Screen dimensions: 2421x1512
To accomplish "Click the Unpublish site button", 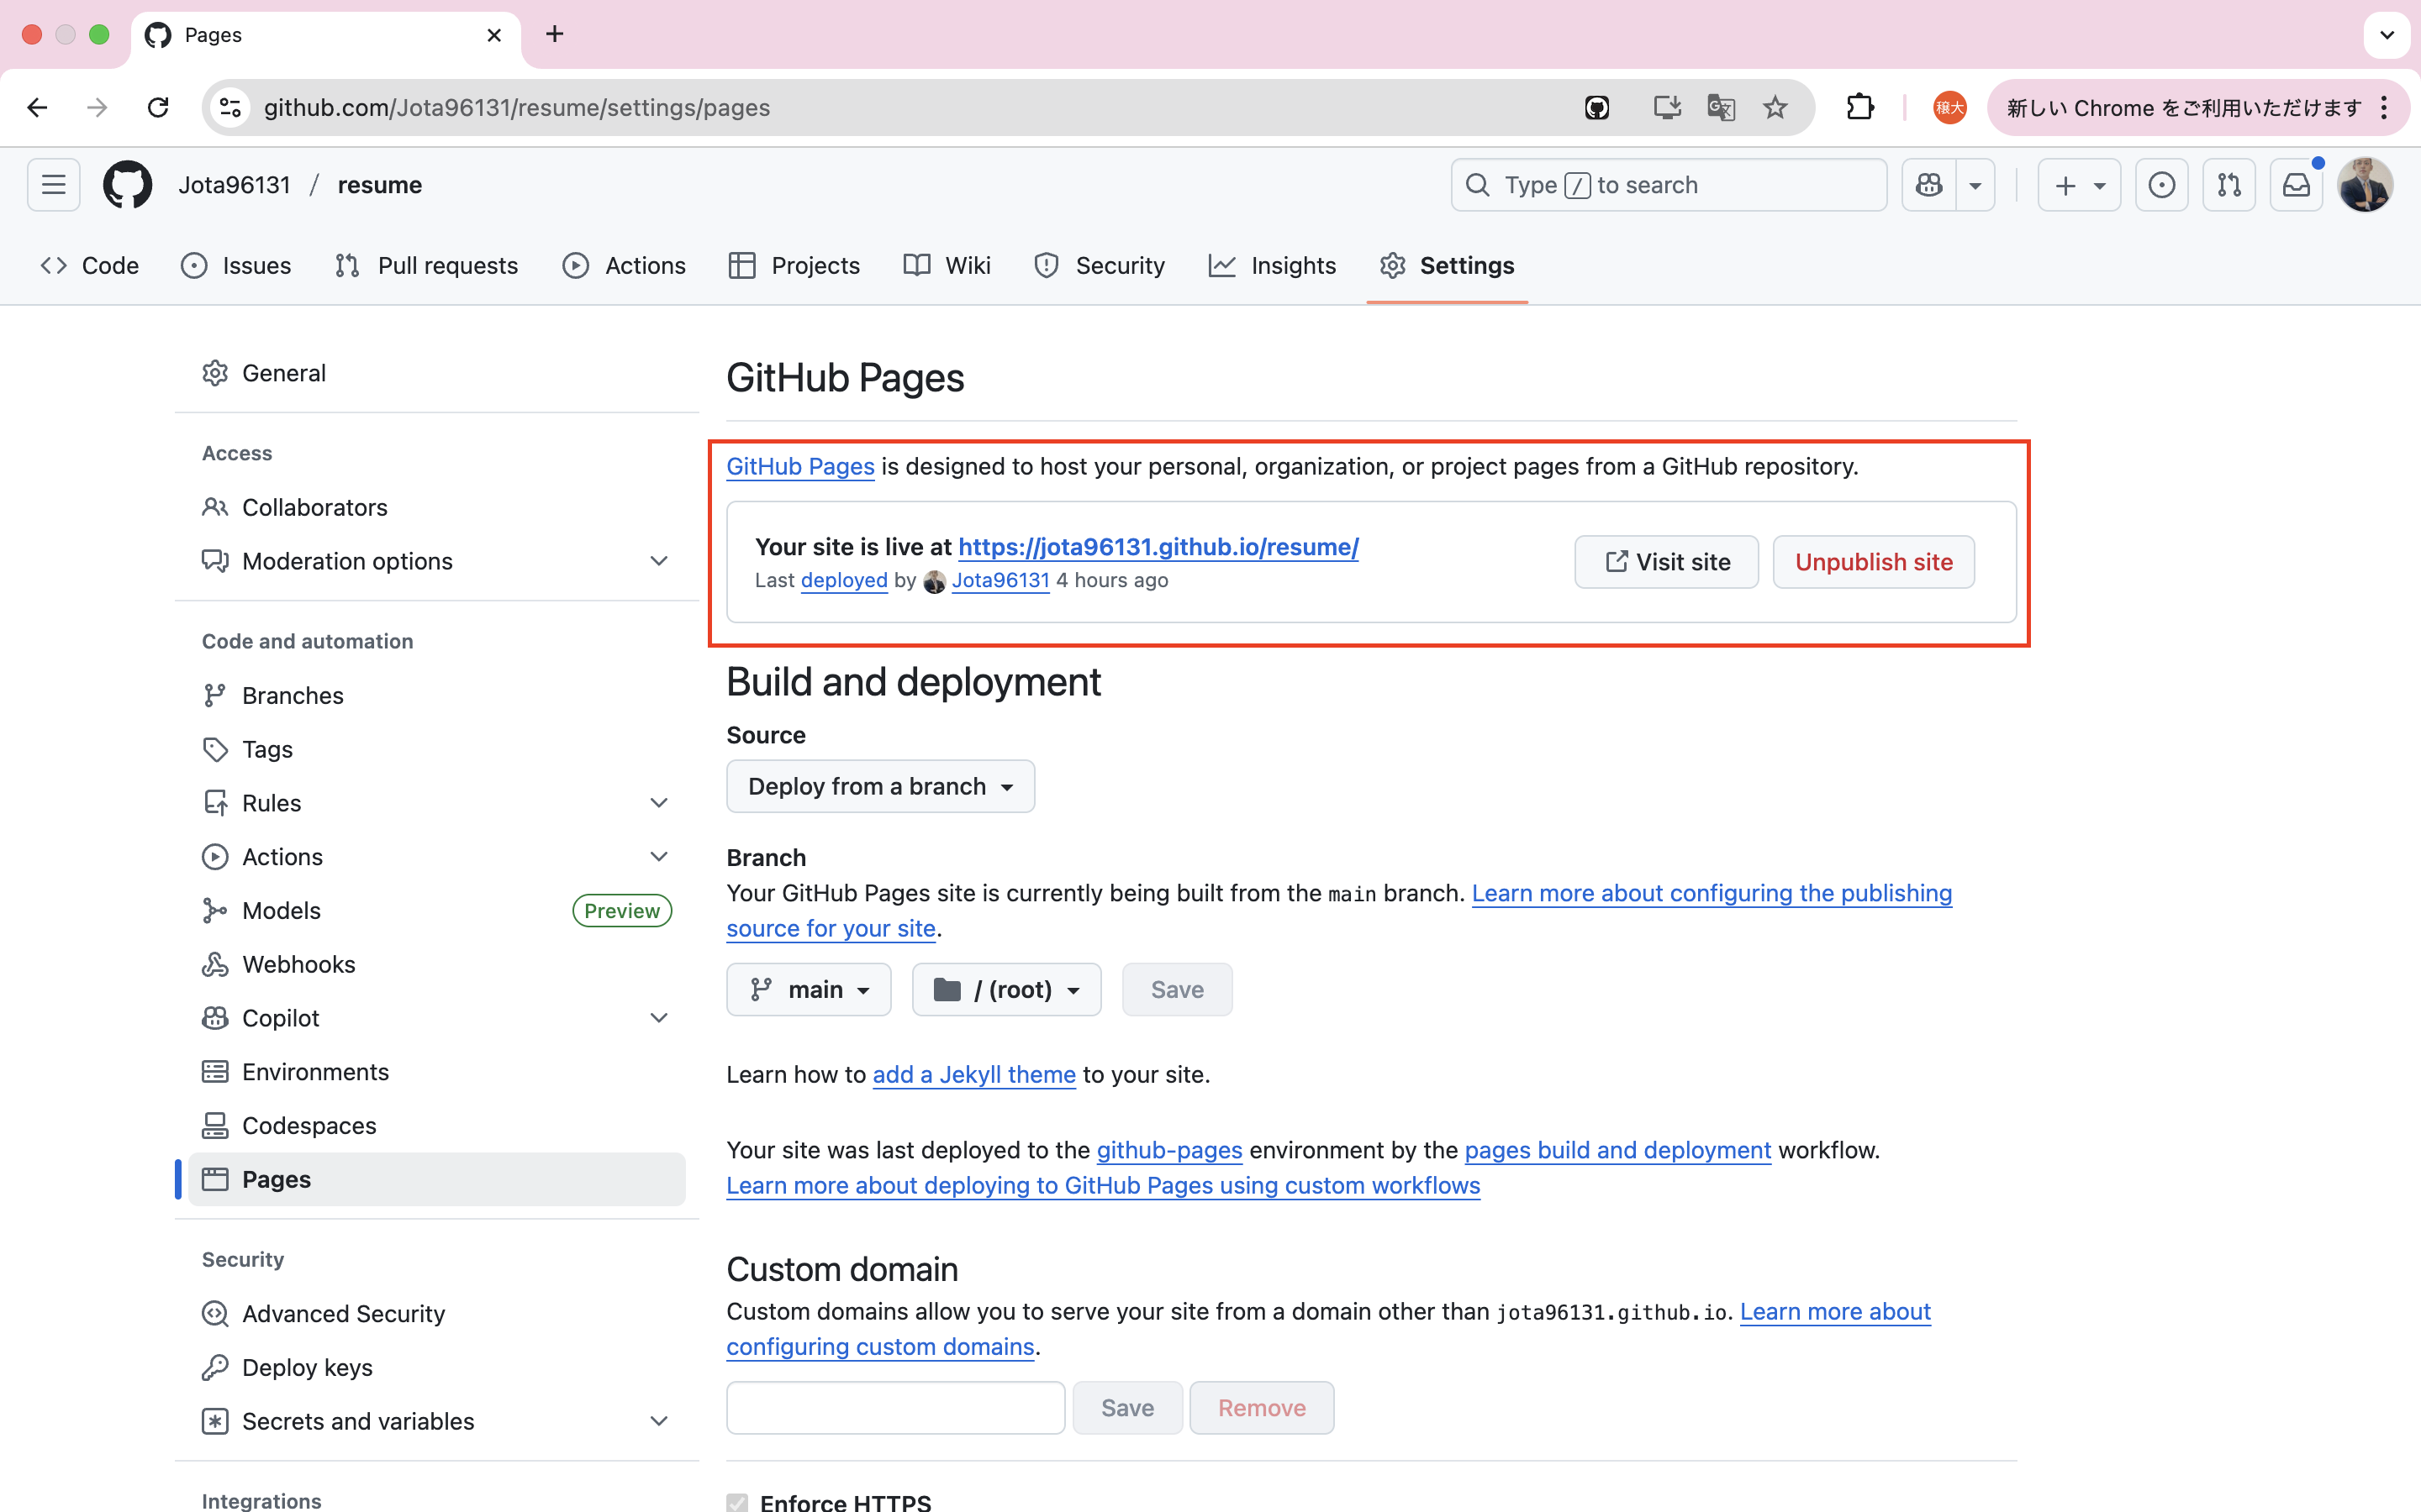I will pyautogui.click(x=1873, y=562).
